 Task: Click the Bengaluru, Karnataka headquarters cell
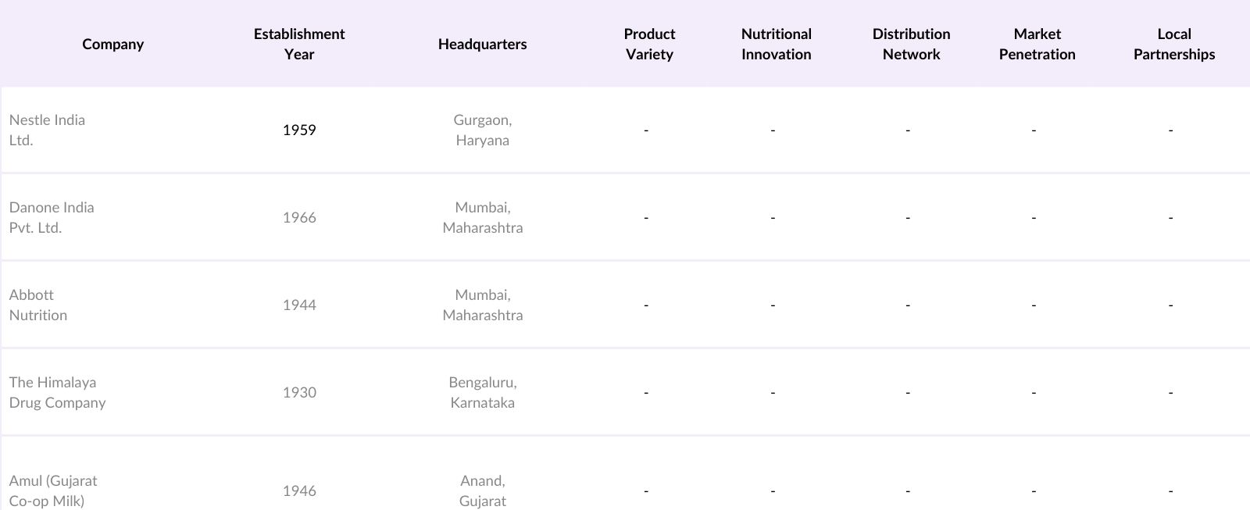pyautogui.click(x=482, y=392)
